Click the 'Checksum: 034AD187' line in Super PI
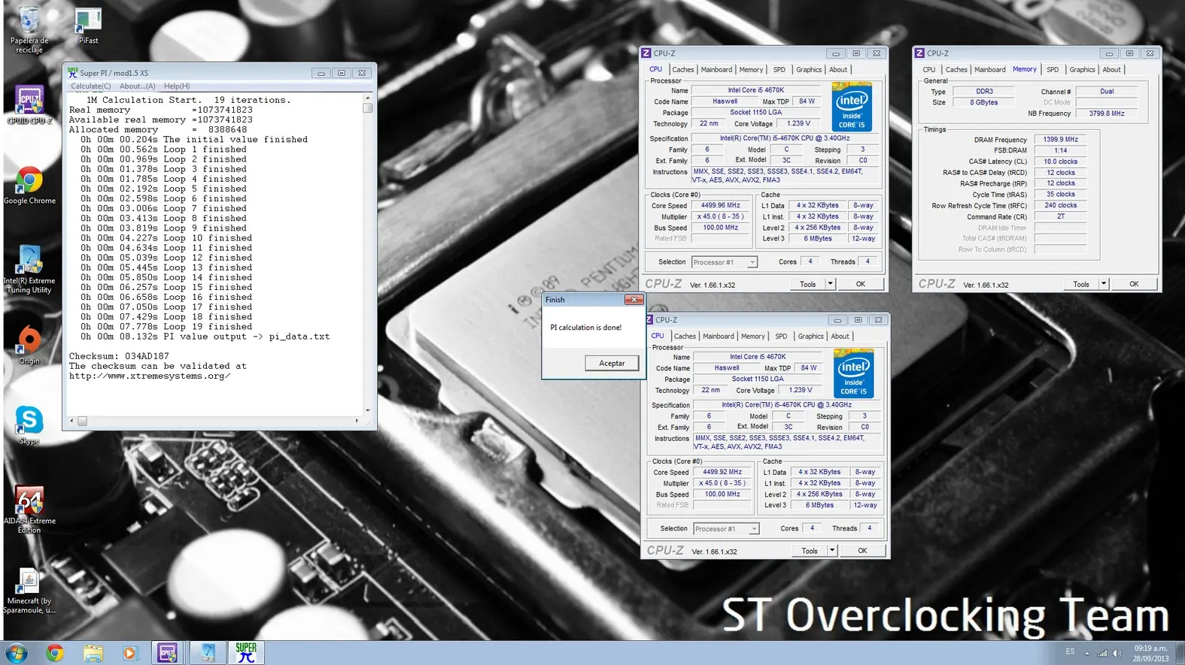 [119, 356]
